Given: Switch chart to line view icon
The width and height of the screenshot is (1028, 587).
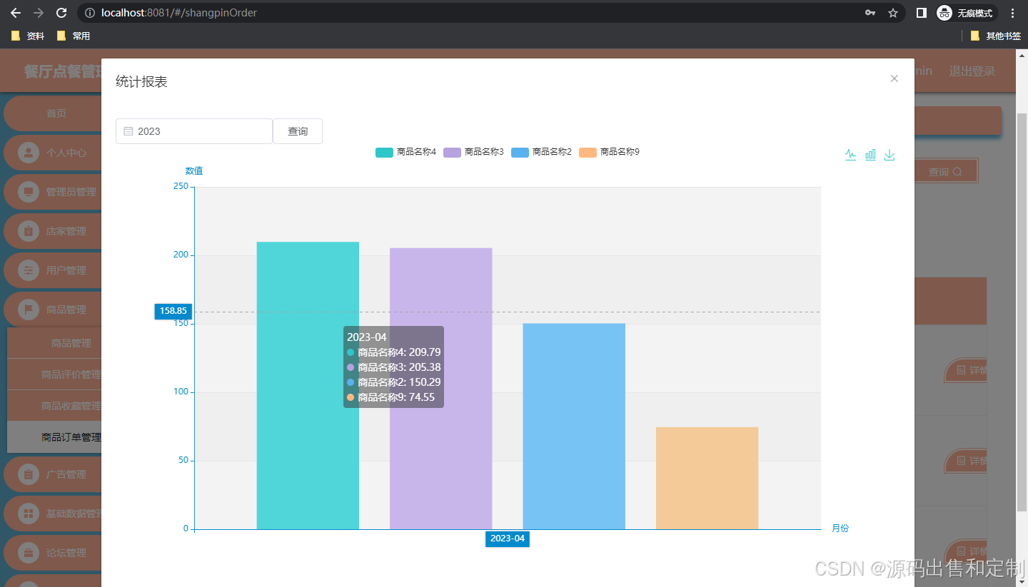Looking at the screenshot, I should point(851,155).
